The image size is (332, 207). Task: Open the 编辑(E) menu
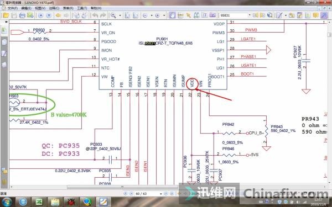tap(26, 8)
